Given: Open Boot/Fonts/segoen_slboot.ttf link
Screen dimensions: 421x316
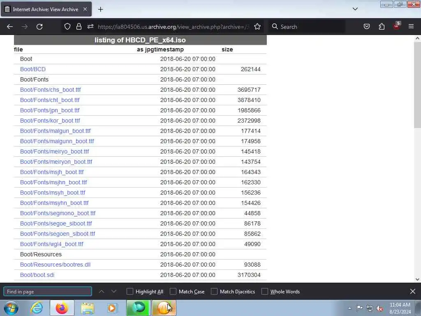Looking at the screenshot, I should [58, 234].
